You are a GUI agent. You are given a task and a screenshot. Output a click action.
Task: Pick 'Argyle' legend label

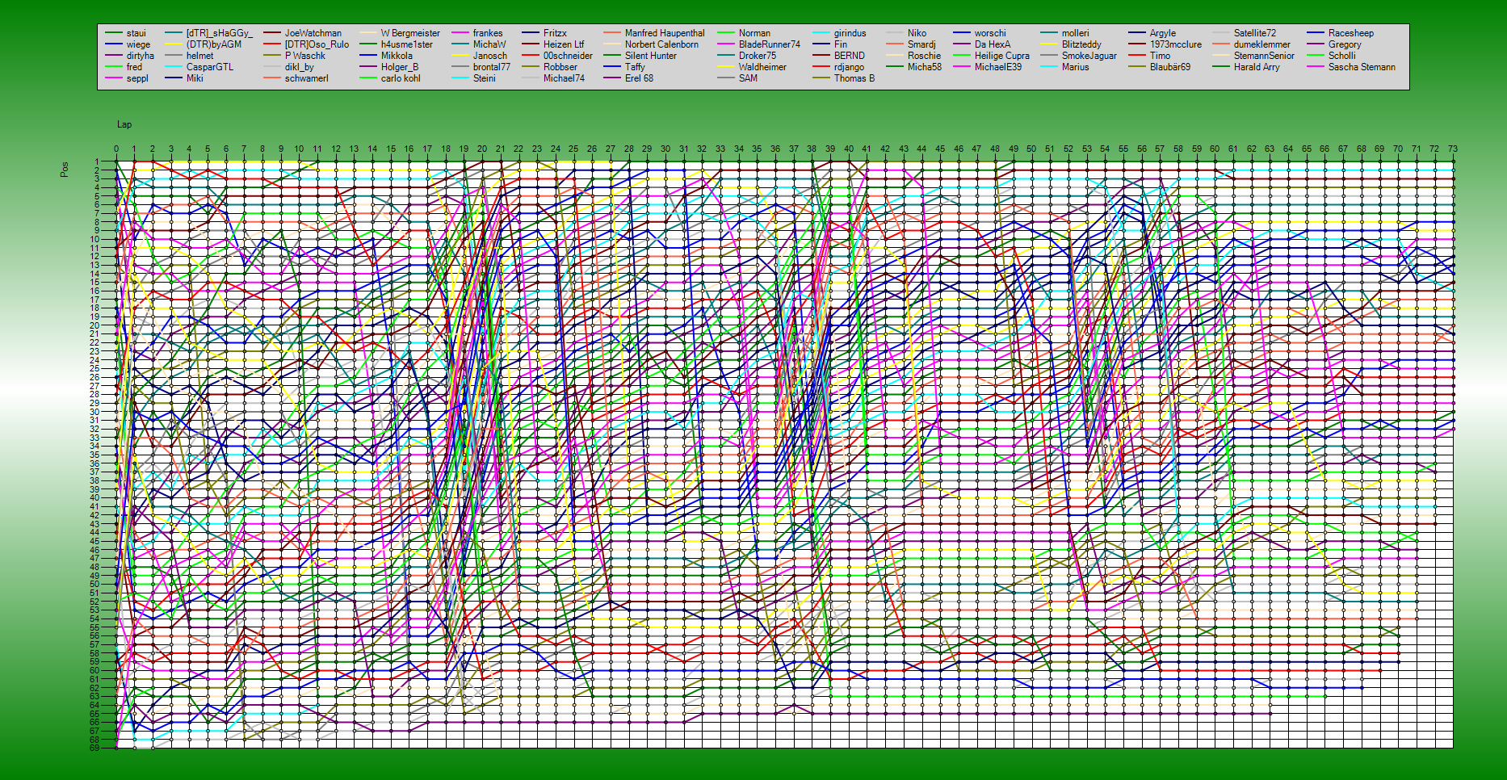click(x=1163, y=33)
